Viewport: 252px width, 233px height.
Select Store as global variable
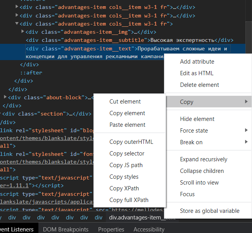point(209,211)
